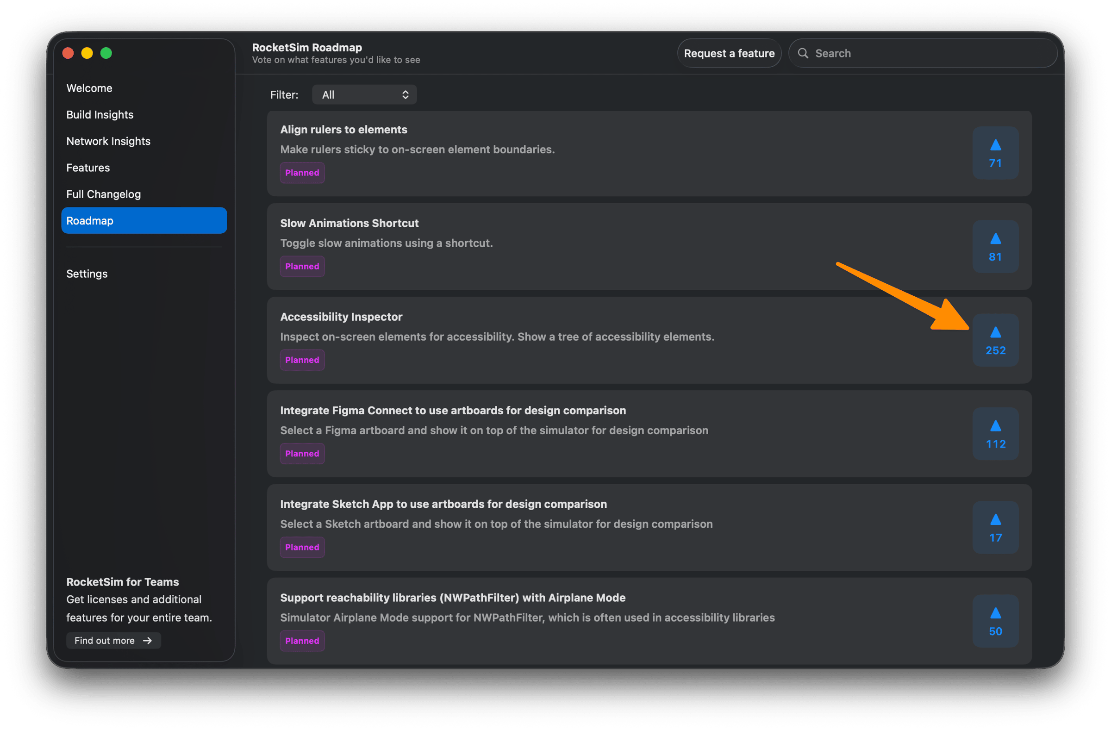Screen dimensions: 1111x730
Task: Open Settings from the sidebar
Action: tap(87, 274)
